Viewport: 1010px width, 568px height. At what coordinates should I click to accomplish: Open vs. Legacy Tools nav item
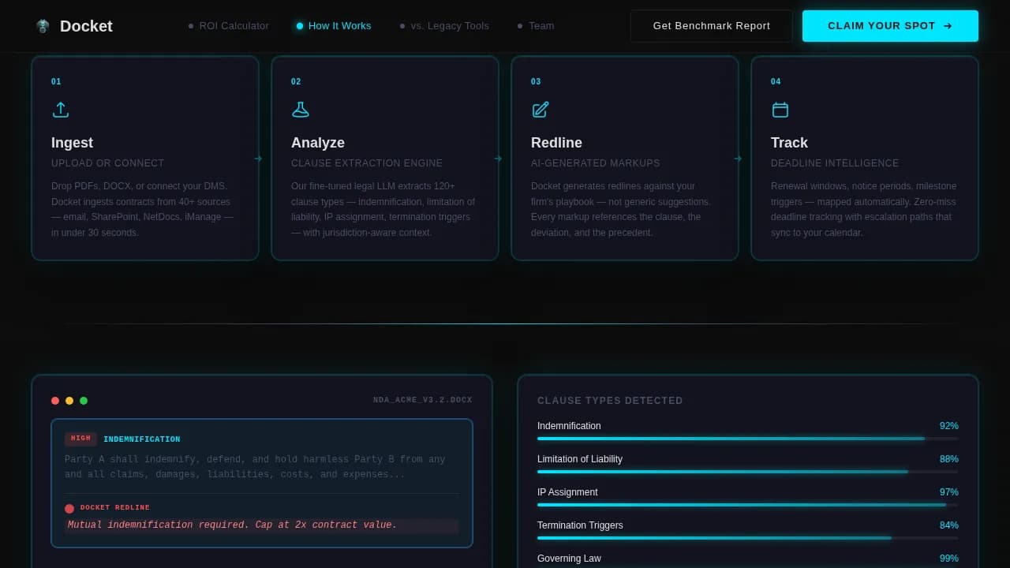(x=444, y=26)
